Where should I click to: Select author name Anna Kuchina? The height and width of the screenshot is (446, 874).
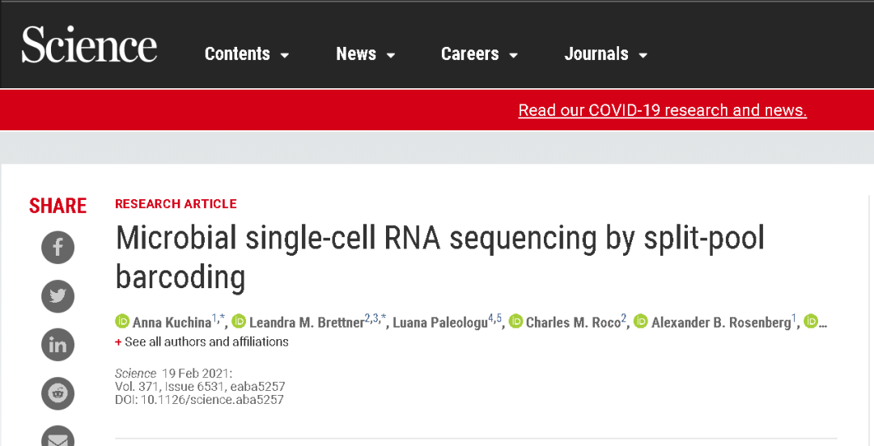point(172,323)
